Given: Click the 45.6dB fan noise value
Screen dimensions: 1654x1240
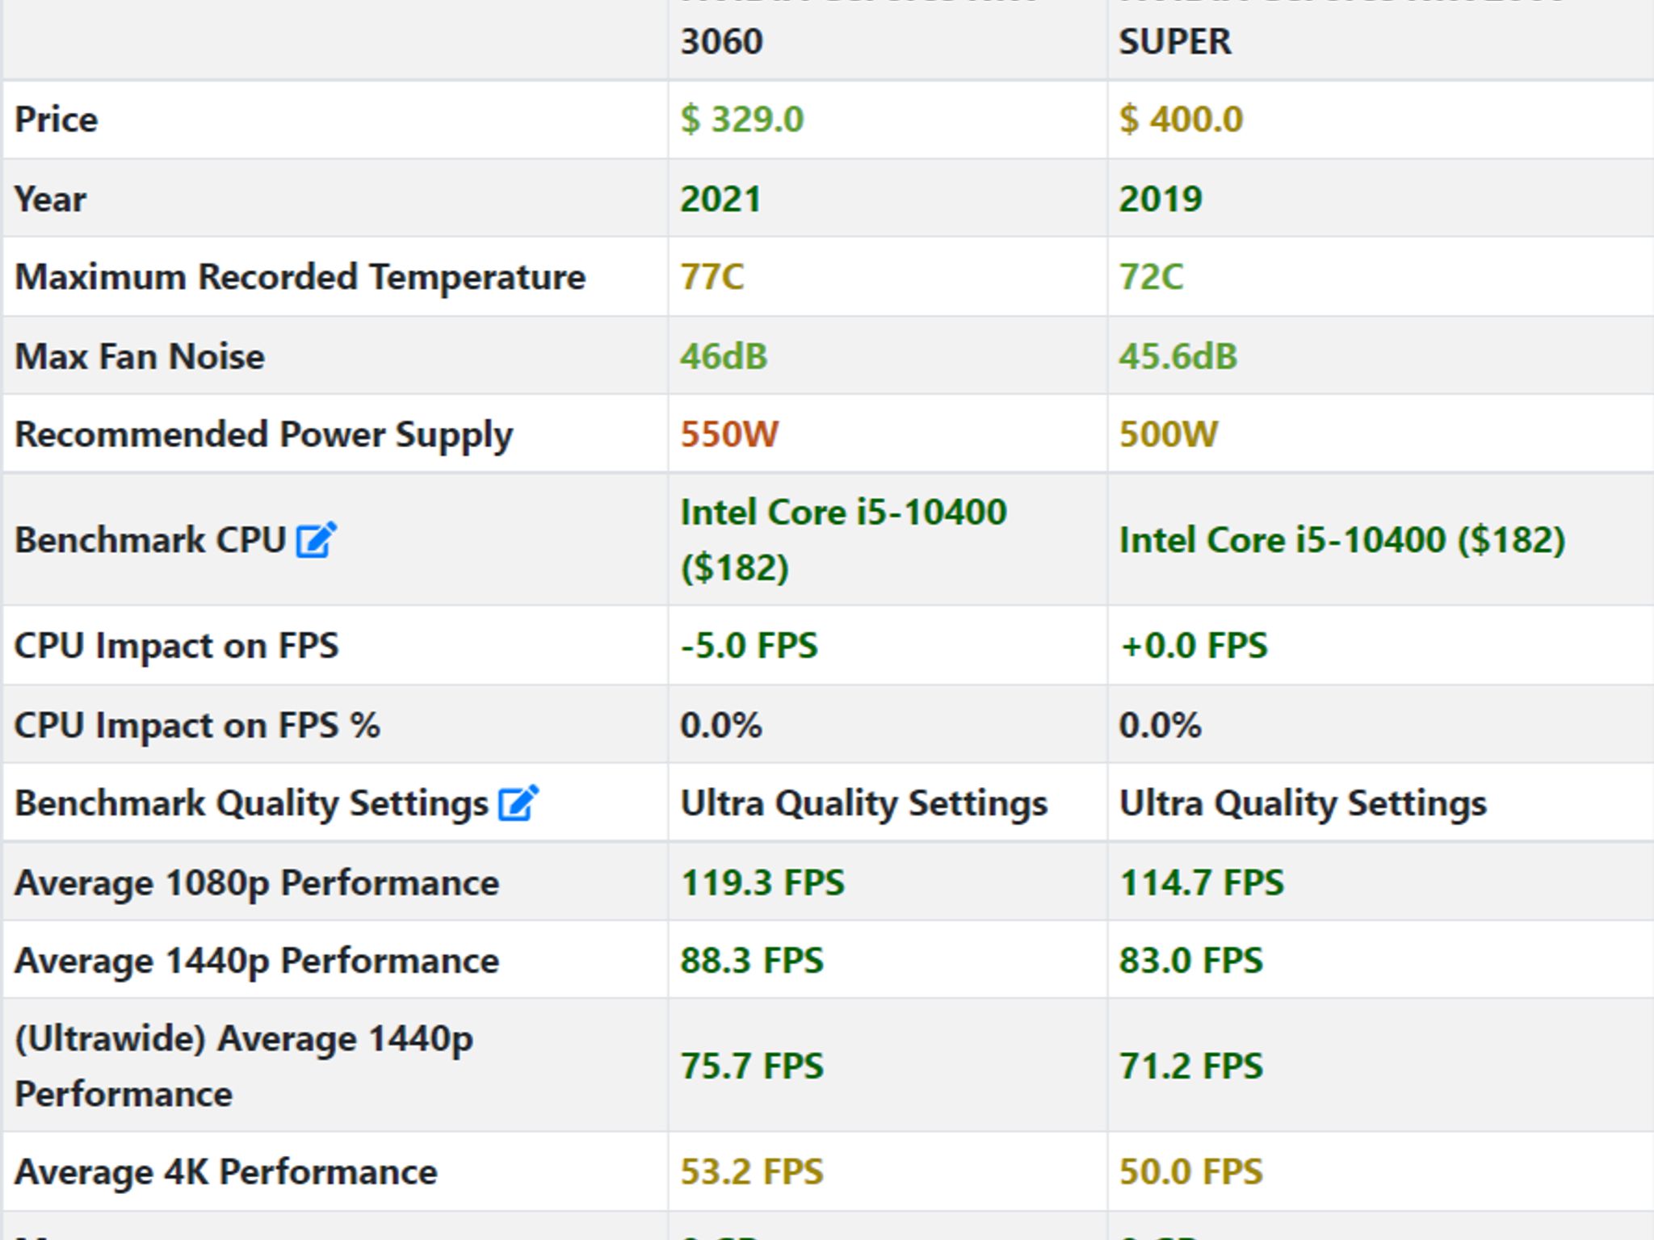Looking at the screenshot, I should tap(1178, 356).
